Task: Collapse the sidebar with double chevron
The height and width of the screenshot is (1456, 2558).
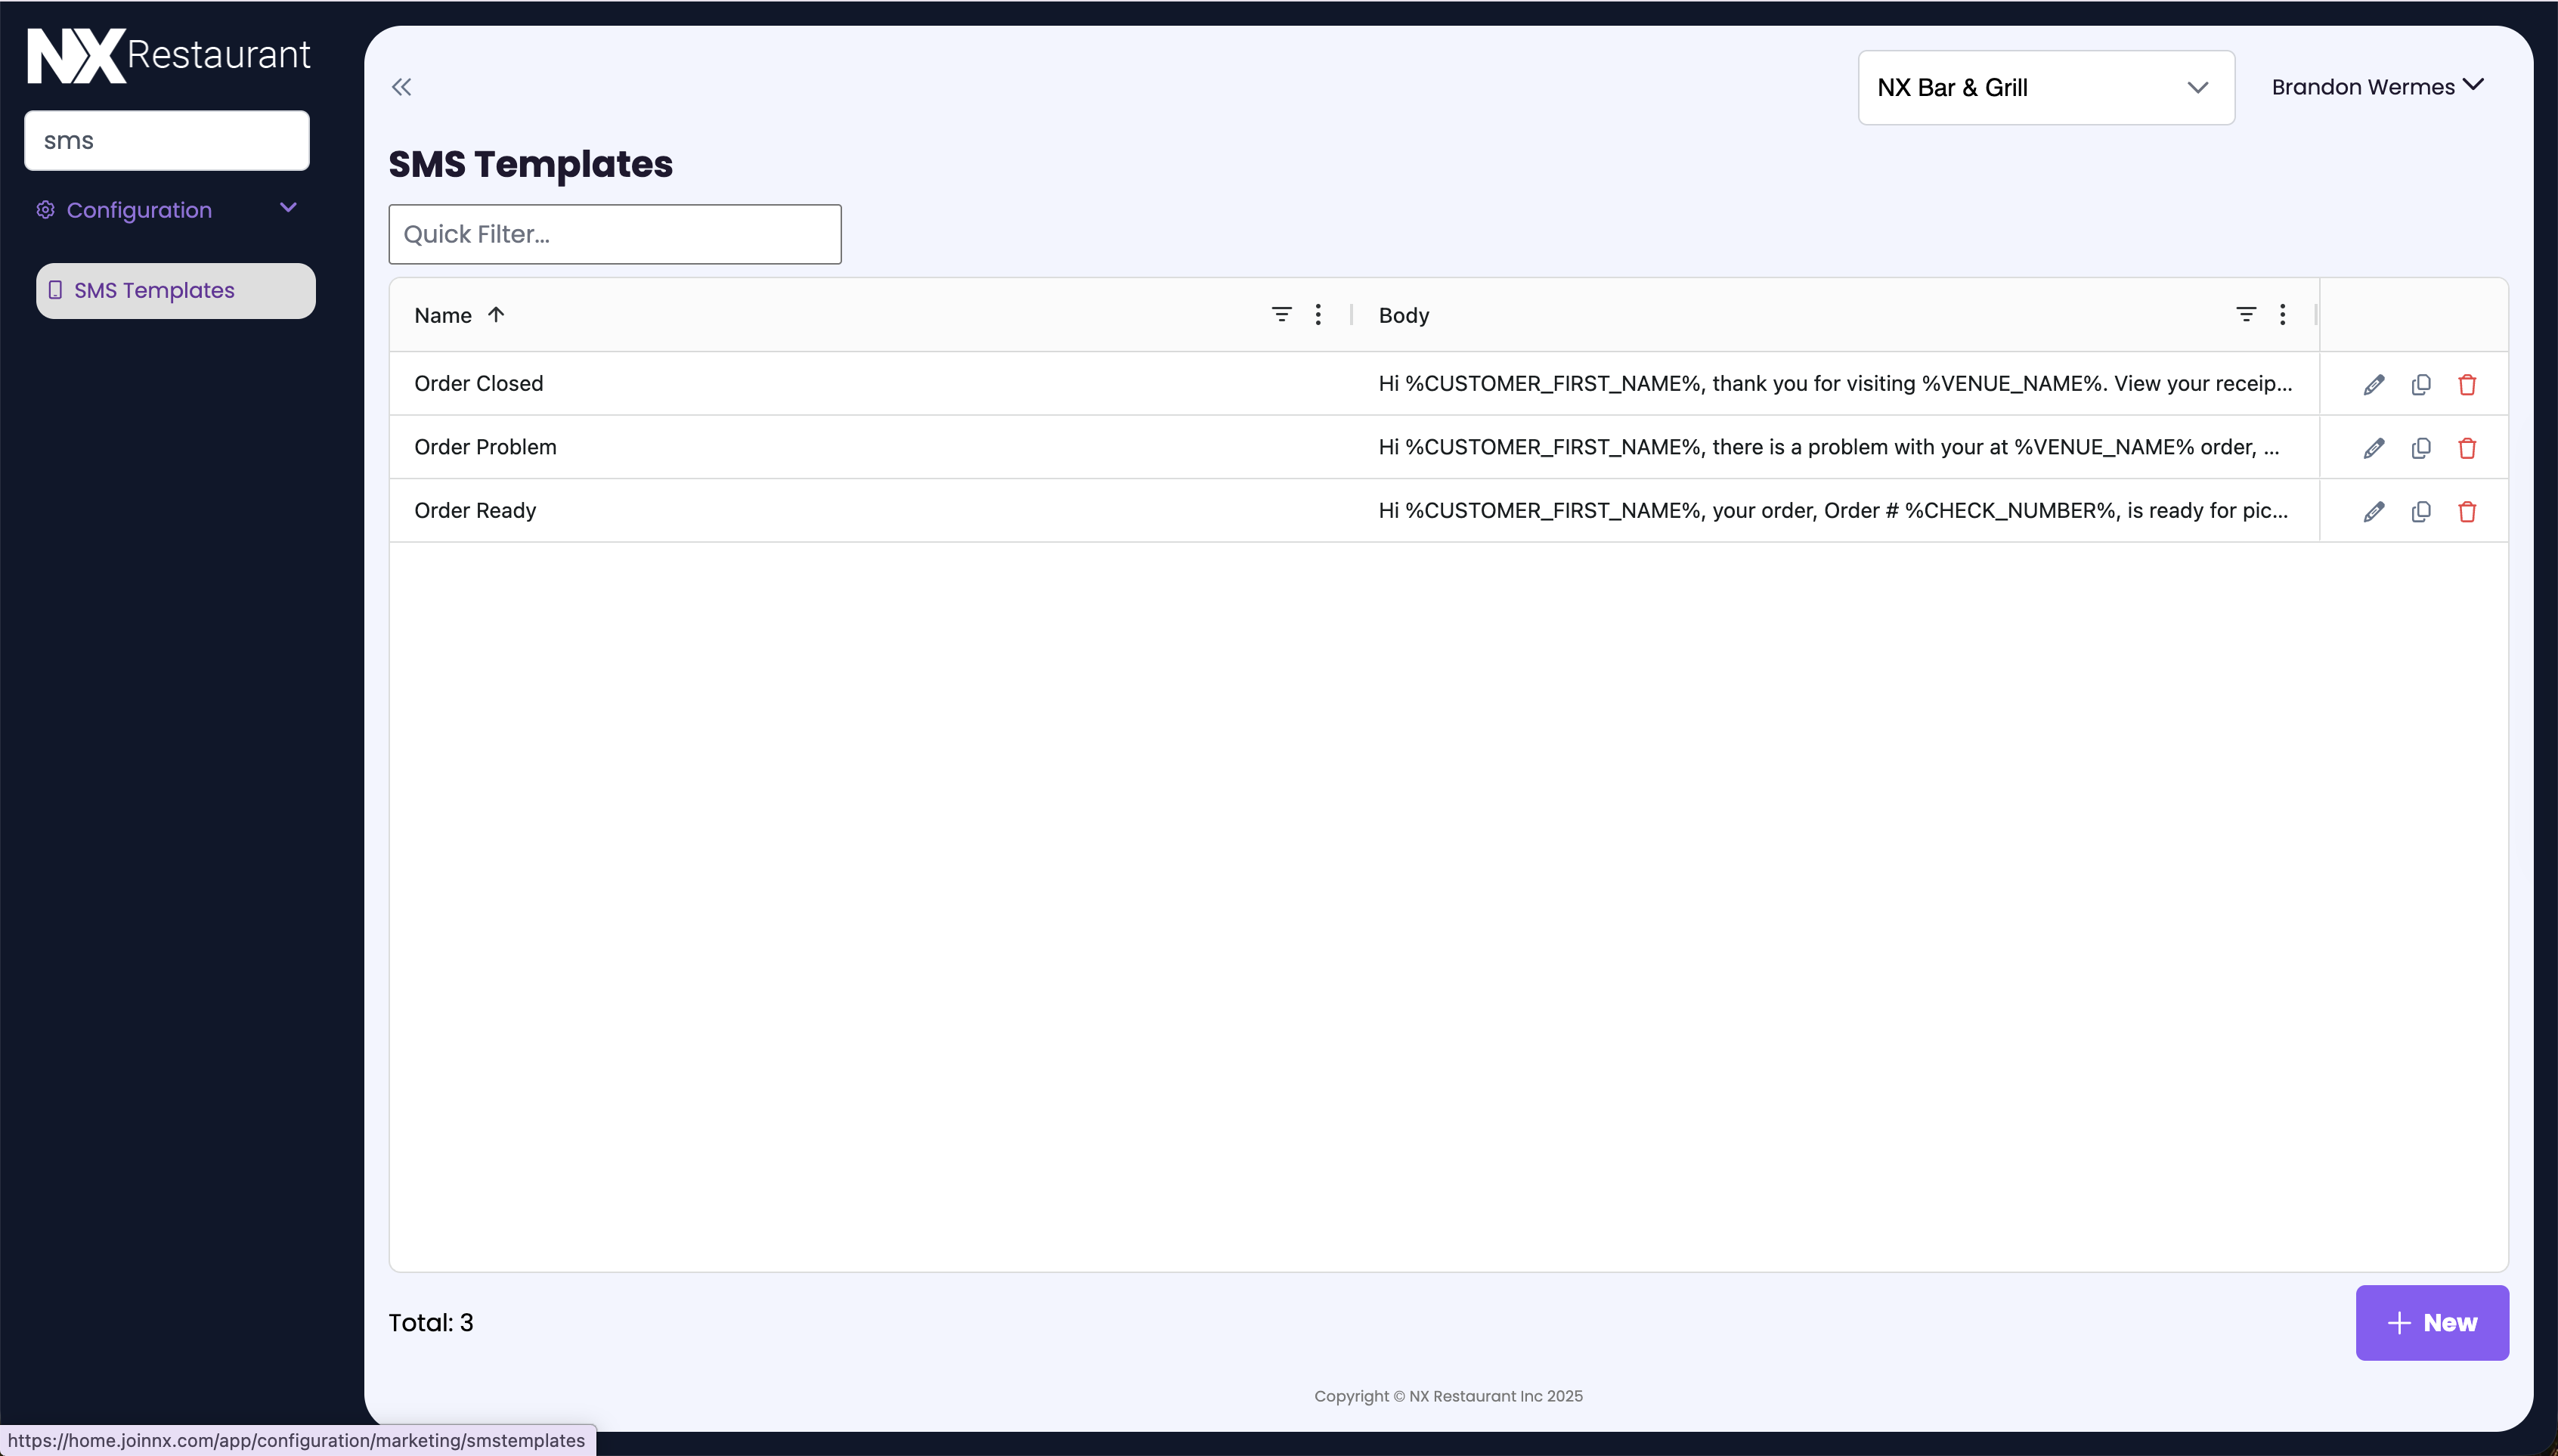Action: [x=402, y=87]
